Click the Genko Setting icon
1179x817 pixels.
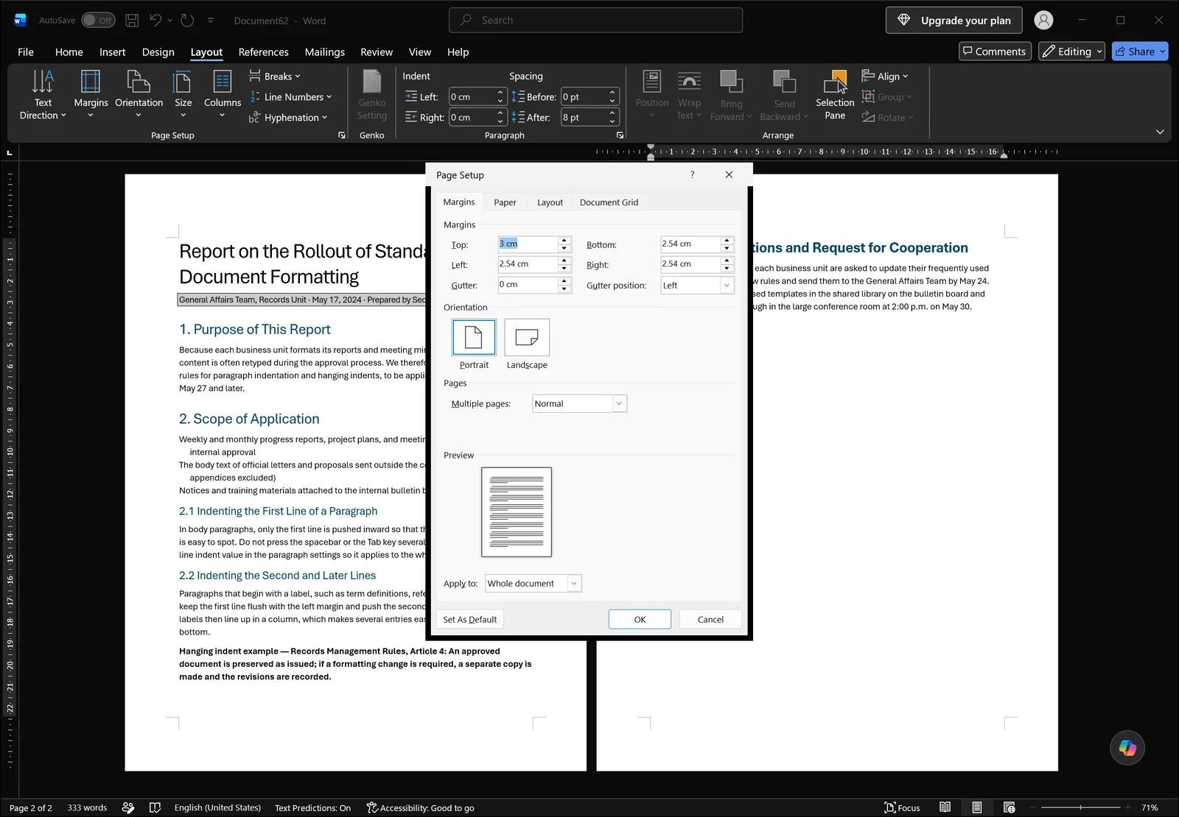click(372, 94)
